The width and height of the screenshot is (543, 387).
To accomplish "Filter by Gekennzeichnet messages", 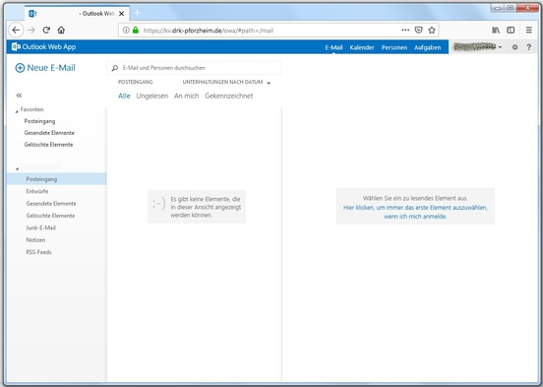I will tap(228, 97).
